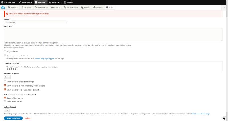Click the People icon
This screenshot has height=121, width=228.
coord(82,7)
